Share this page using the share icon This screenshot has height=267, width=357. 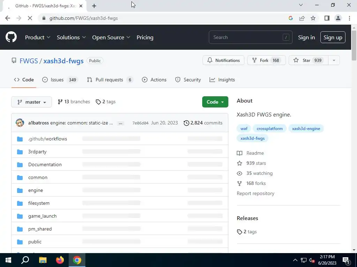(x=302, y=18)
